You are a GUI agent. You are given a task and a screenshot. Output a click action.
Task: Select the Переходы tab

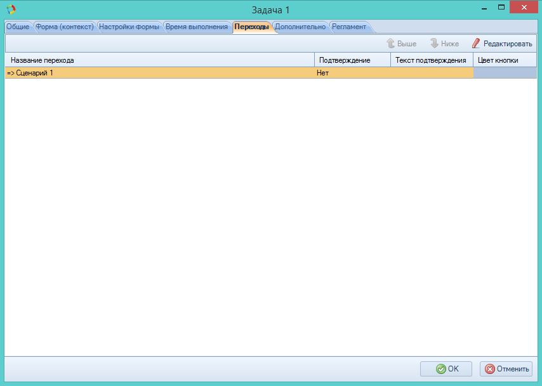[251, 27]
